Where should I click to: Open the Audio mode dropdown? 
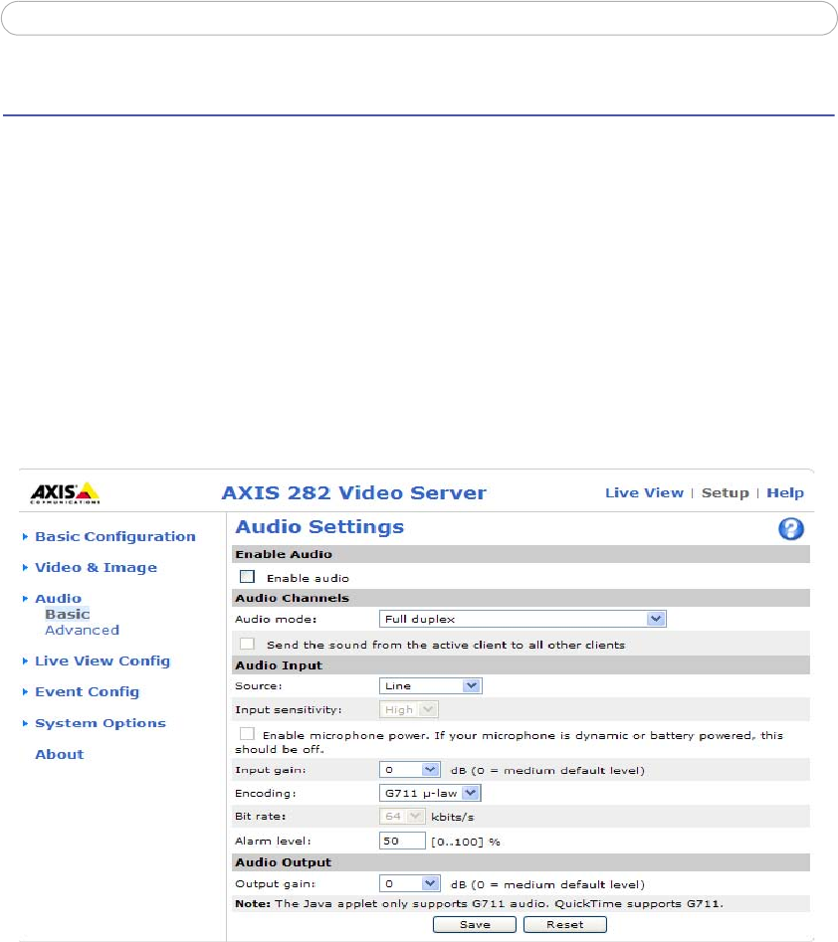523,619
